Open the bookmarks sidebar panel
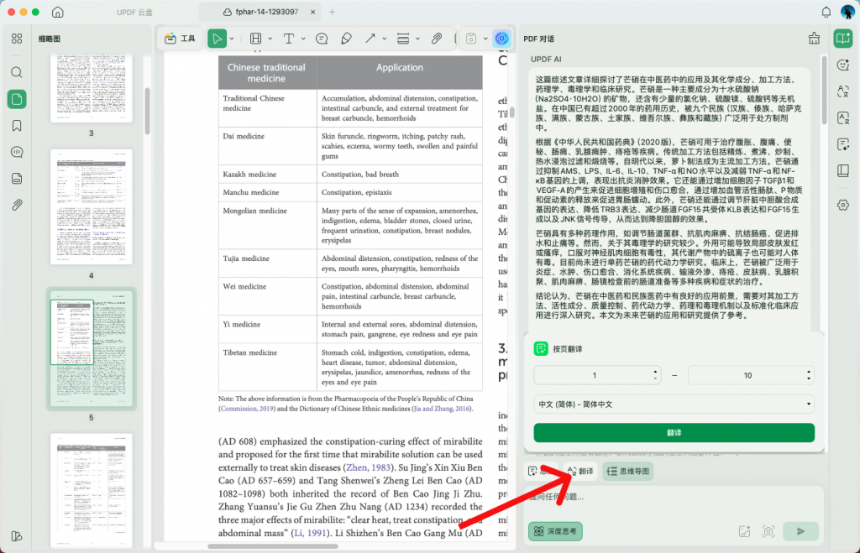This screenshot has width=860, height=553. point(17,126)
